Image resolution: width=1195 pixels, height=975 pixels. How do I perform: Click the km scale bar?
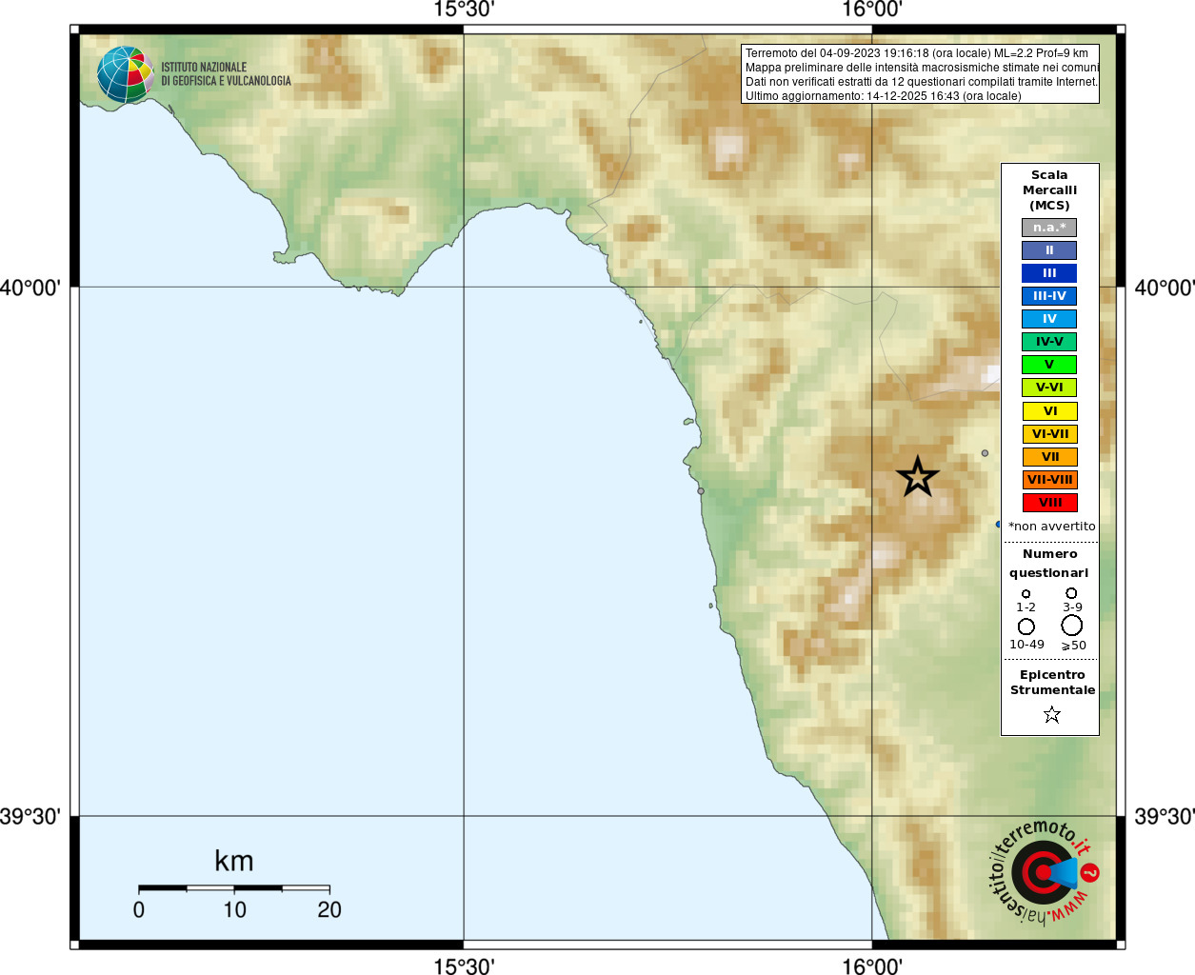(x=234, y=888)
